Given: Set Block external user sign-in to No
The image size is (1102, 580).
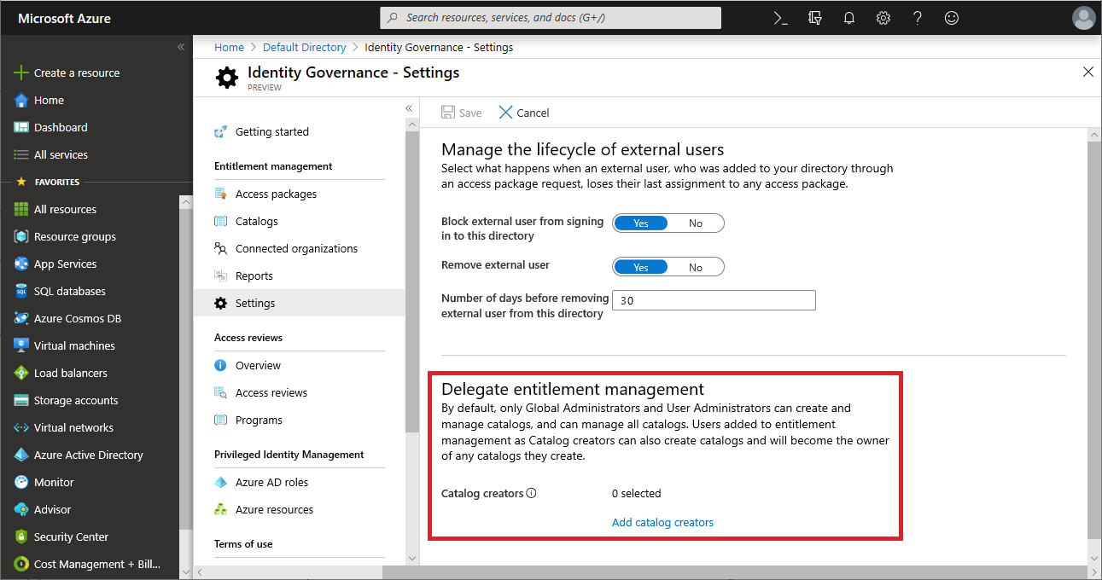Looking at the screenshot, I should click(x=696, y=223).
